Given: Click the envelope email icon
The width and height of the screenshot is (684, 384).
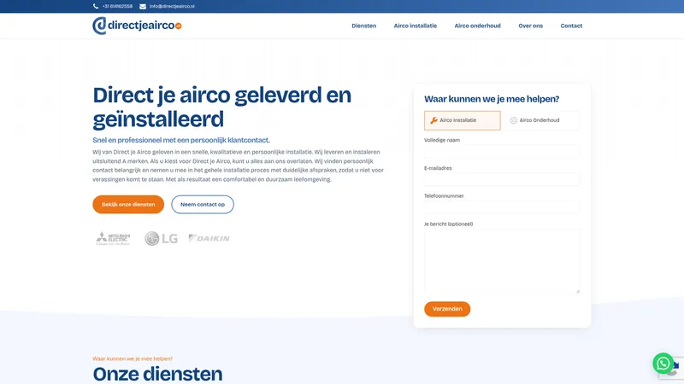Looking at the screenshot, I should coord(143,6).
